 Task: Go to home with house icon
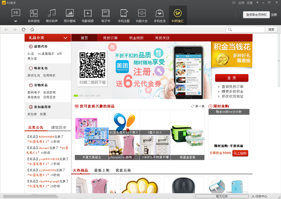pyautogui.click(x=32, y=30)
